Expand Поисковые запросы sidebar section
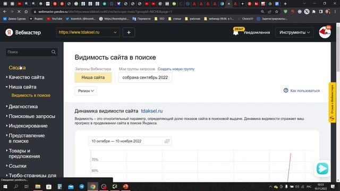This screenshot has height=191, width=340. [32, 116]
